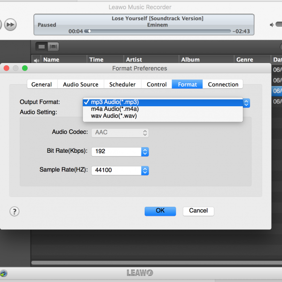Click the horizontal scrollbar in track list

pyautogui.click(x=157, y=263)
